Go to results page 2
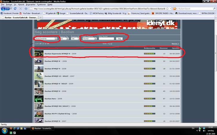Image resolution: width=217 pixels, height=135 pixels. (x=110, y=44)
